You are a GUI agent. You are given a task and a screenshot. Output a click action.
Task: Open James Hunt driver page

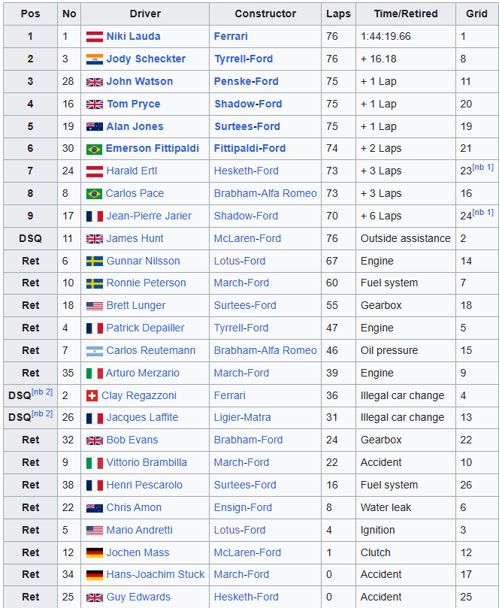[x=135, y=238]
